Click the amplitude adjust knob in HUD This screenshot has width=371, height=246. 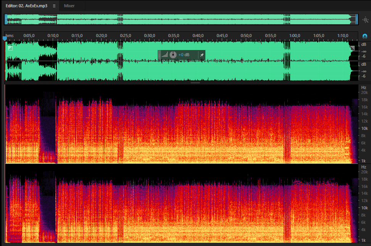point(173,55)
